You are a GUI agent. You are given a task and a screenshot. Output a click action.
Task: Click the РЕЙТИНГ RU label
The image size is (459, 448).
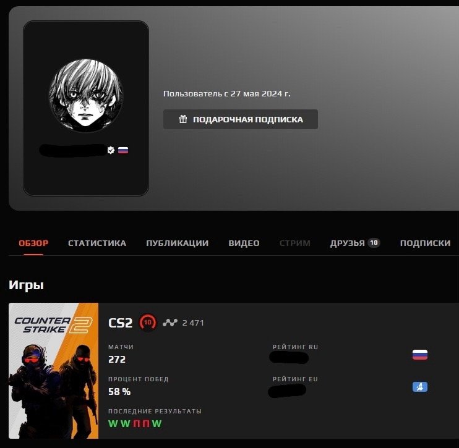point(295,347)
